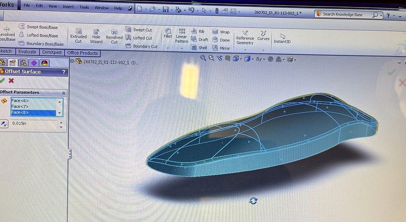Expand the Save dropdown arrow

(172, 10)
